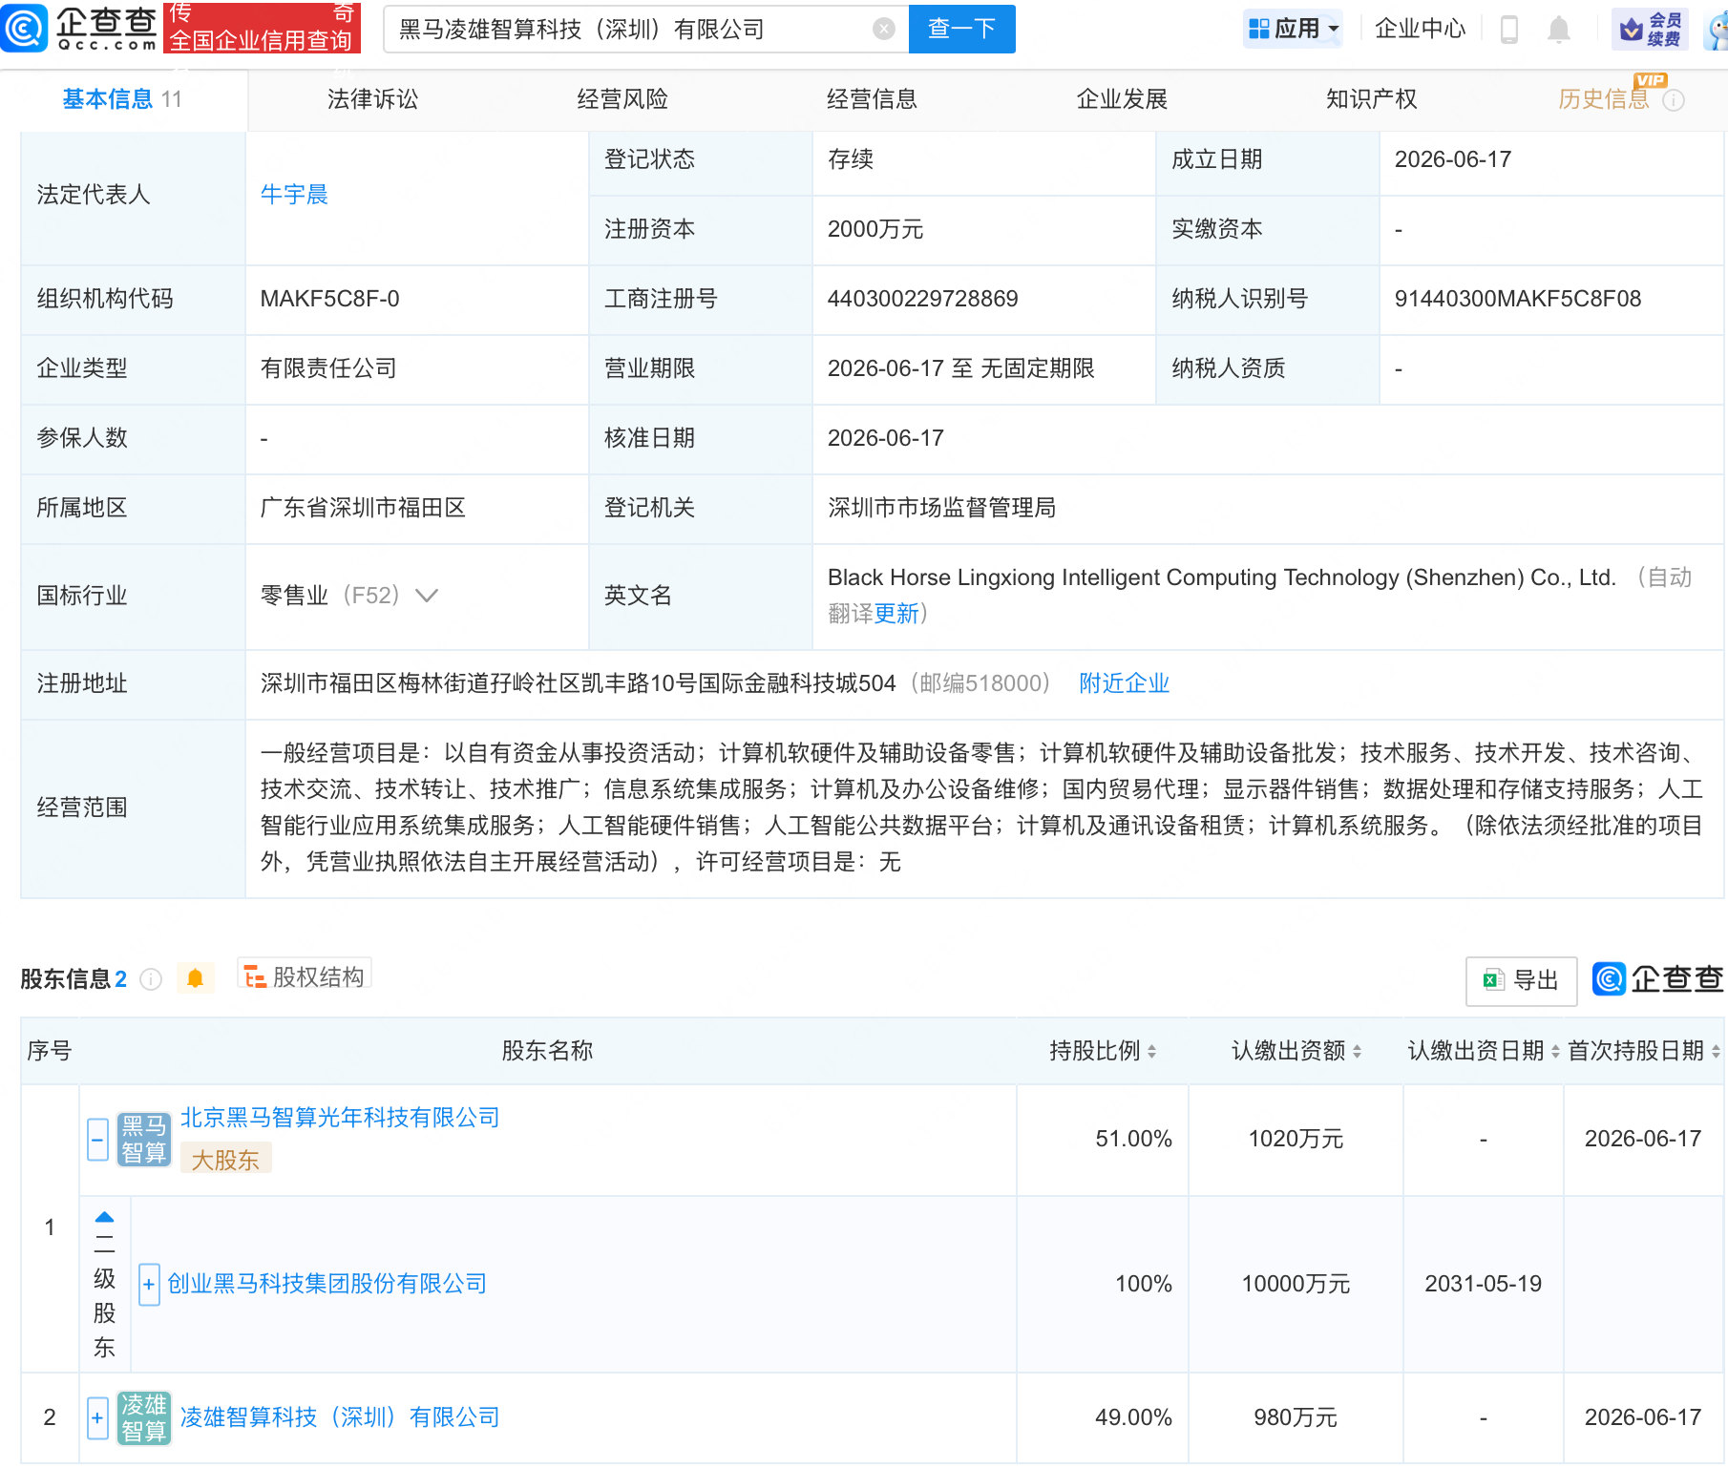Select the 10000万元 contribution cell

coord(1296,1284)
